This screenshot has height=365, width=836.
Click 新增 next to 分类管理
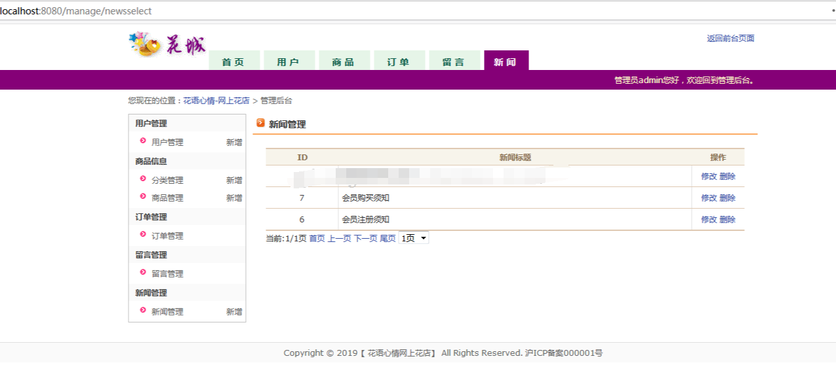234,180
